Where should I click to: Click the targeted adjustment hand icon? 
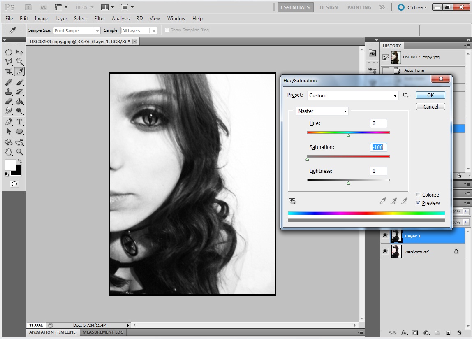point(292,201)
